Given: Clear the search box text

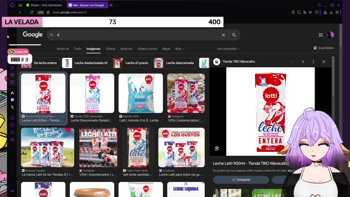Looking at the screenshot, I should (223, 35).
